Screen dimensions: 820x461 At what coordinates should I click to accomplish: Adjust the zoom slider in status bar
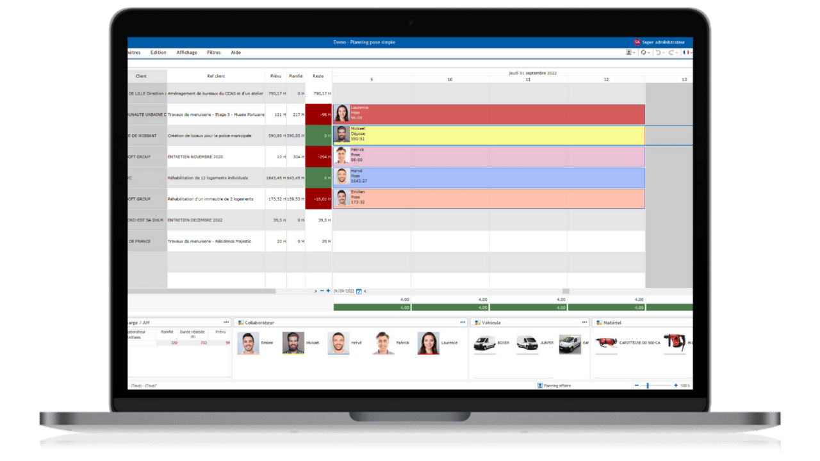pos(648,385)
